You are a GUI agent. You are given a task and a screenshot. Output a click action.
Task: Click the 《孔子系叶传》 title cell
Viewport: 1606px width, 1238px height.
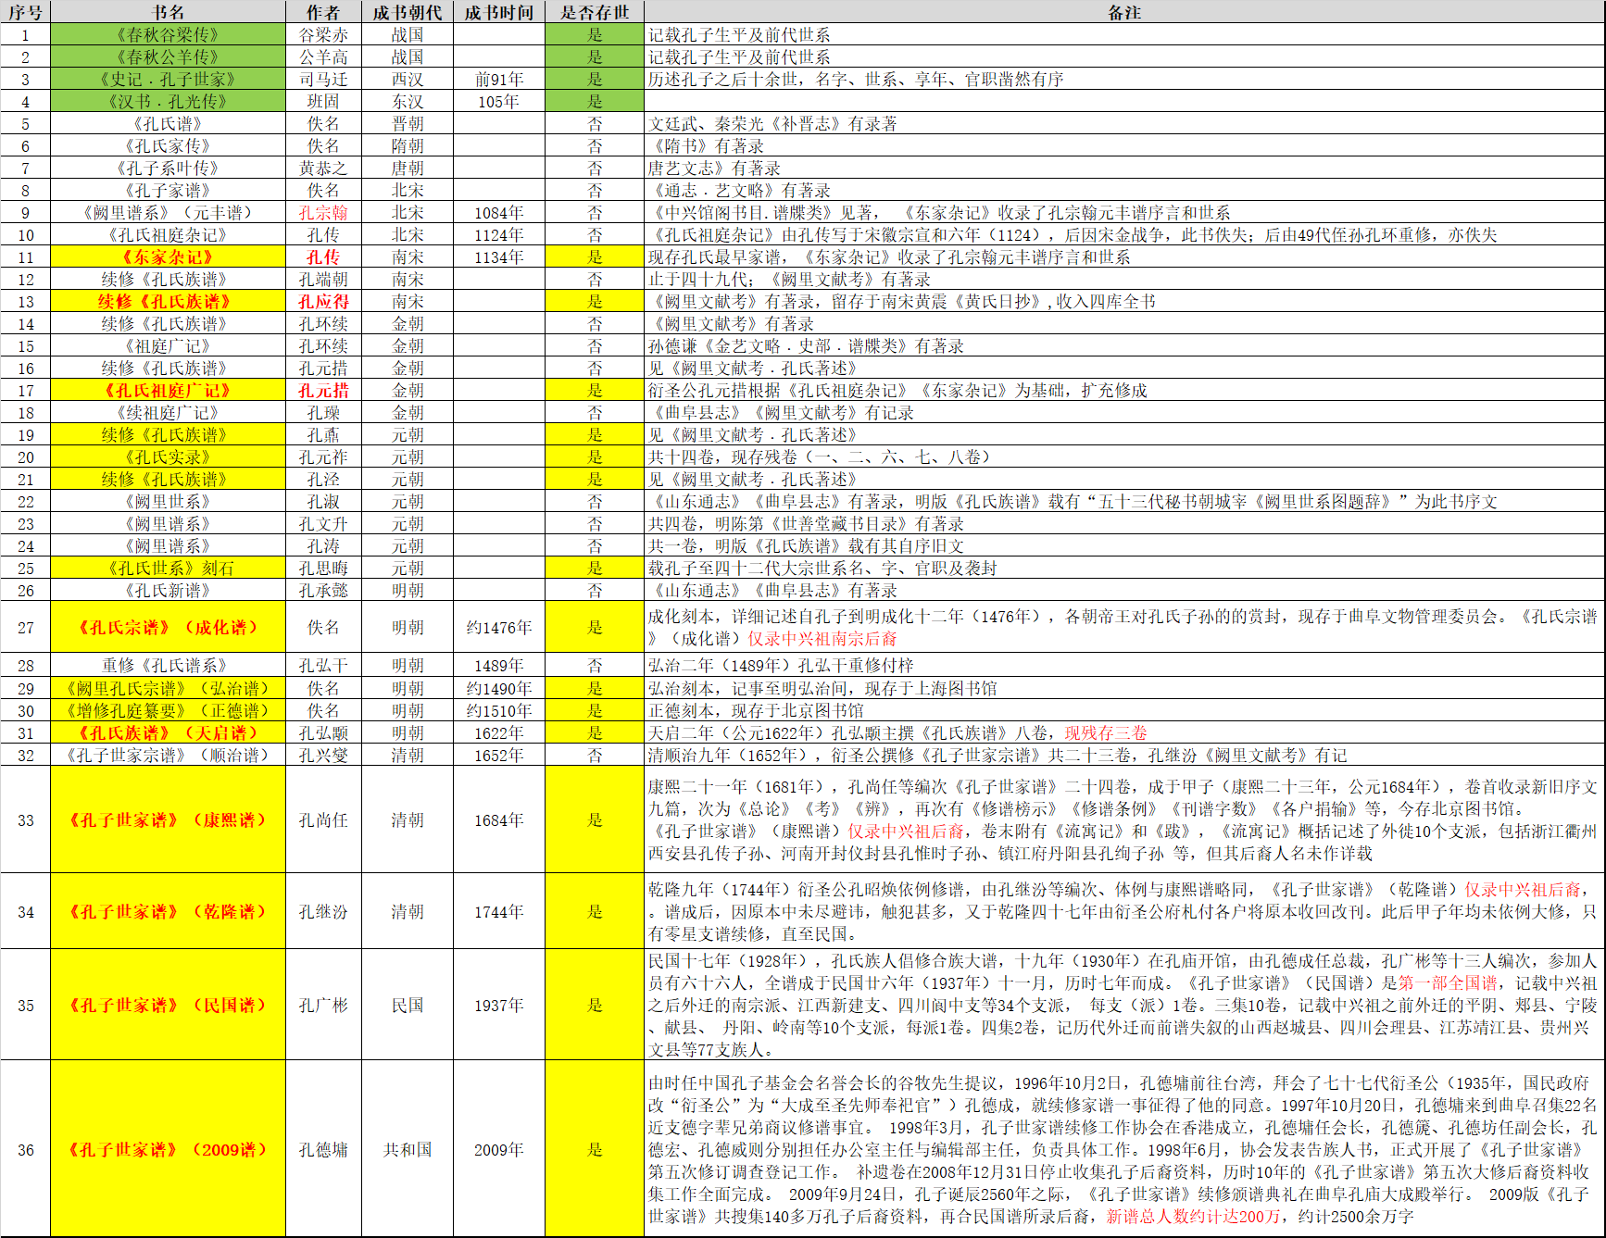[x=168, y=169]
